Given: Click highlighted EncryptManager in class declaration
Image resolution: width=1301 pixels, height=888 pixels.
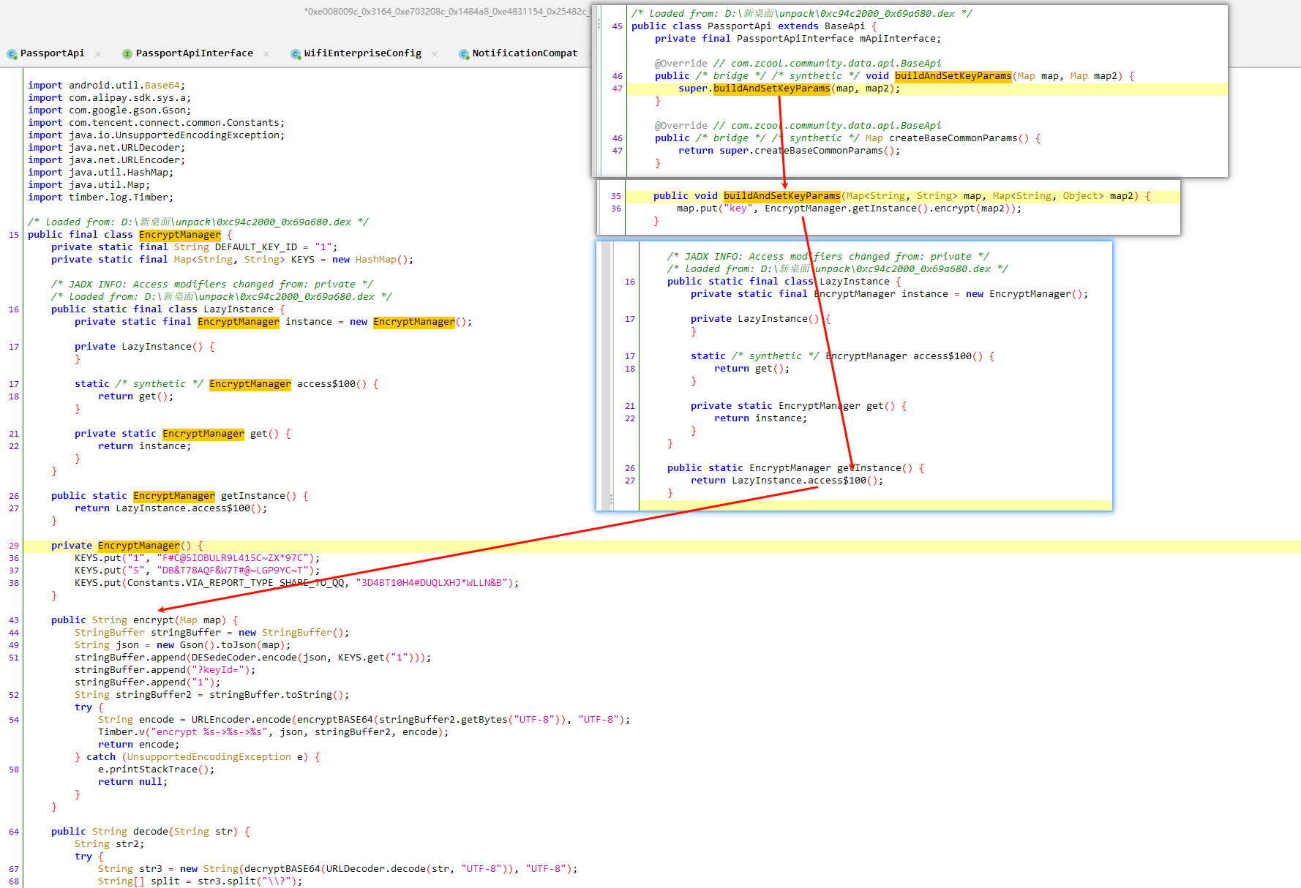Looking at the screenshot, I should click(x=179, y=235).
